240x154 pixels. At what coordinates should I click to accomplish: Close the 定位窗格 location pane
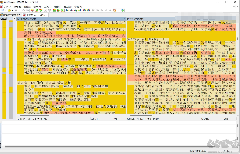[x=15, y=19]
